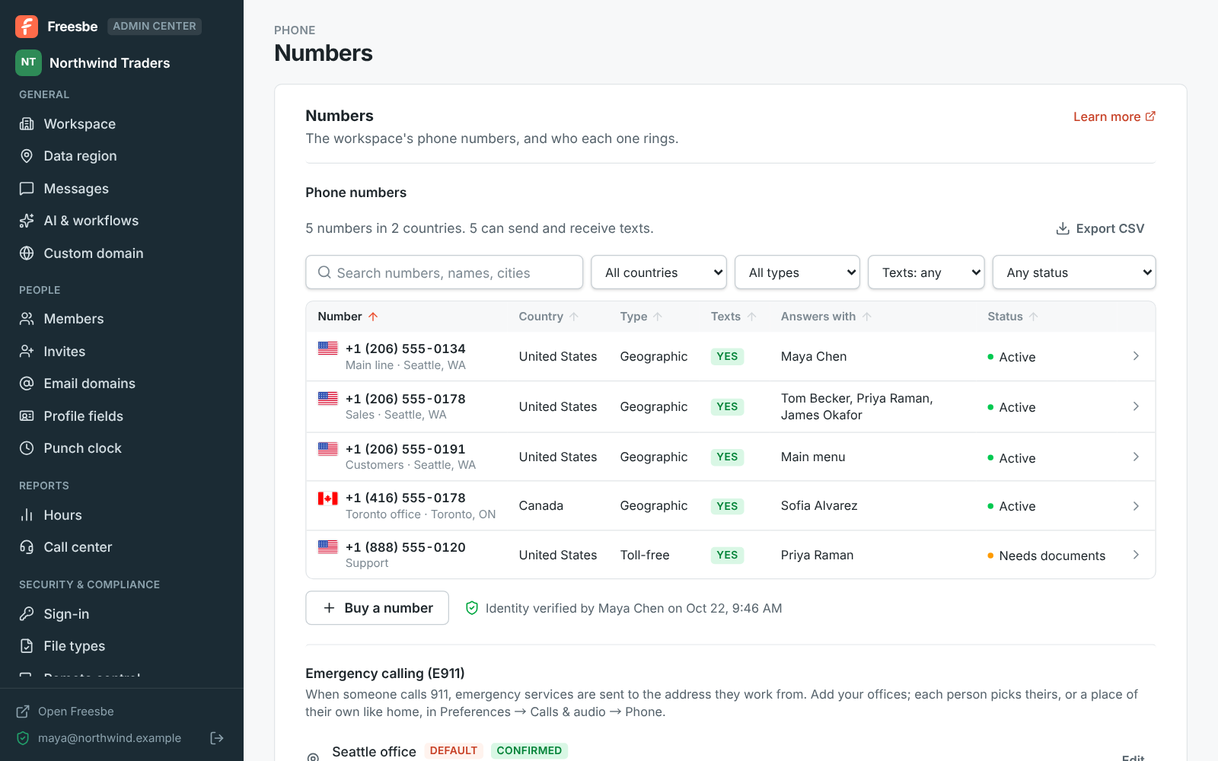Expand the +1 (888) 555-0120 row chevron

(x=1136, y=555)
